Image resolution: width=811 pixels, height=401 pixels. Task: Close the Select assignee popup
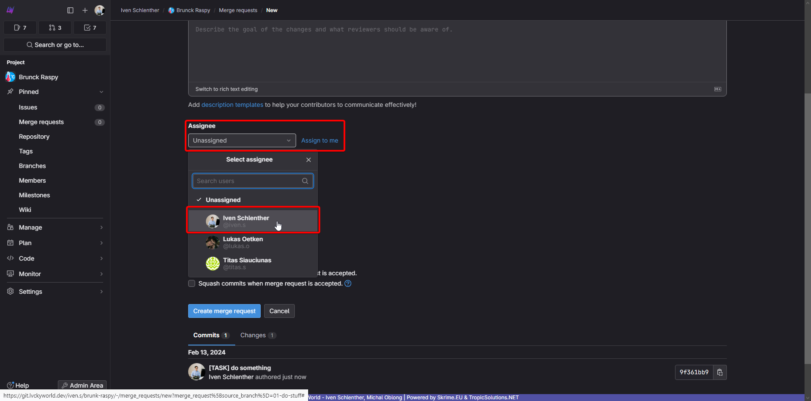tap(309, 160)
